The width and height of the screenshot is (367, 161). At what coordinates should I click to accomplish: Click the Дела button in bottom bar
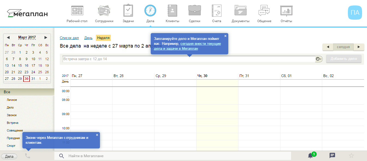9,156
